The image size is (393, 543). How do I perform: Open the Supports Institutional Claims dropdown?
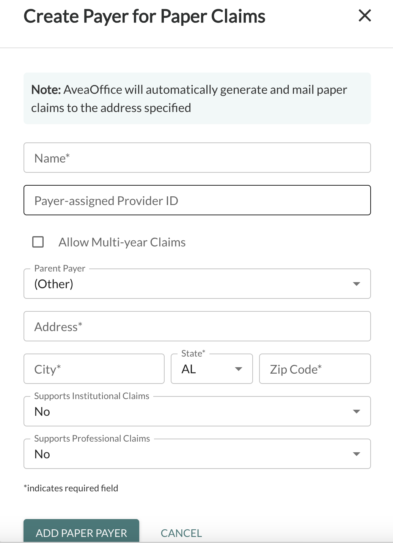coord(197,411)
